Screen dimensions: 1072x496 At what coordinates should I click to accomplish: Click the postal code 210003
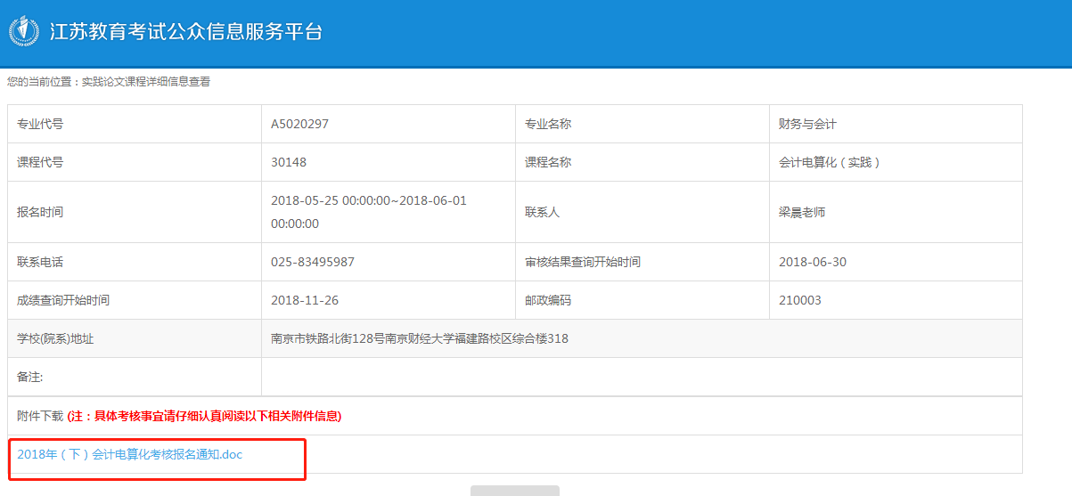(799, 301)
